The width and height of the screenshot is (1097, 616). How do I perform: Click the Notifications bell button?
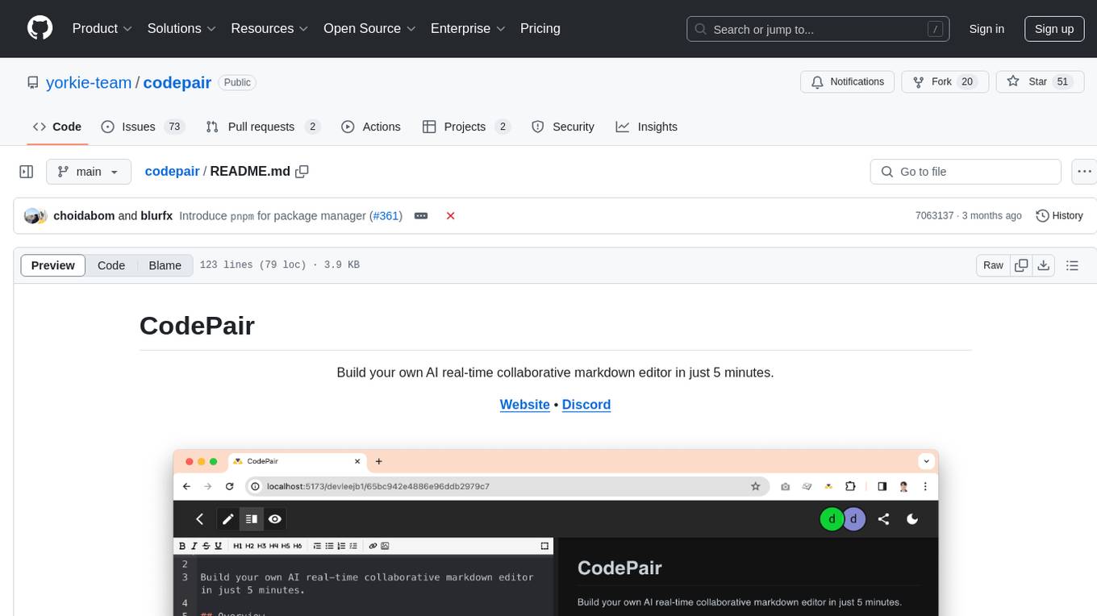848,82
